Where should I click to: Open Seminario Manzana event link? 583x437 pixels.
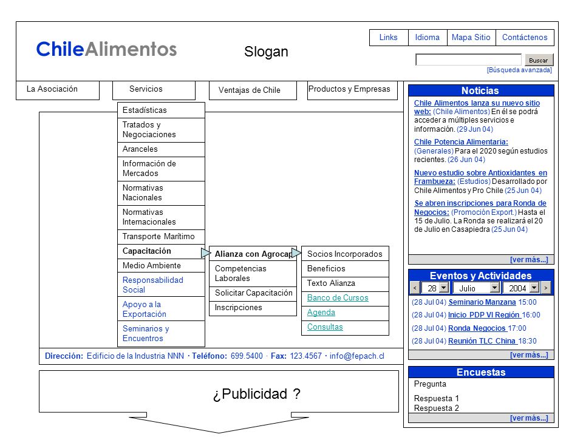tap(482, 302)
